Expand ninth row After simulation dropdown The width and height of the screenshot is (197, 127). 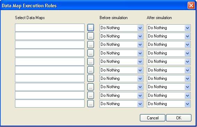click(x=188, y=95)
